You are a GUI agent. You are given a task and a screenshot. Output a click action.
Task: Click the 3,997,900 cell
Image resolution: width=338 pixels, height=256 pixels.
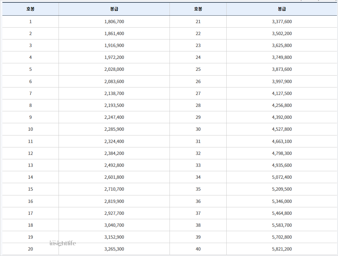click(282, 81)
